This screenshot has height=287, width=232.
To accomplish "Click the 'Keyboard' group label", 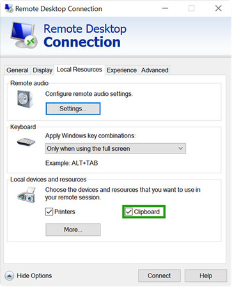I will coord(23,127).
